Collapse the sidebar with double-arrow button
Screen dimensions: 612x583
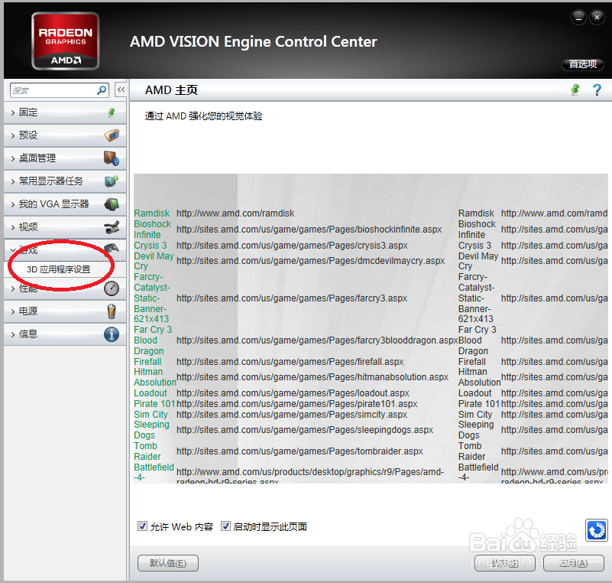121,90
